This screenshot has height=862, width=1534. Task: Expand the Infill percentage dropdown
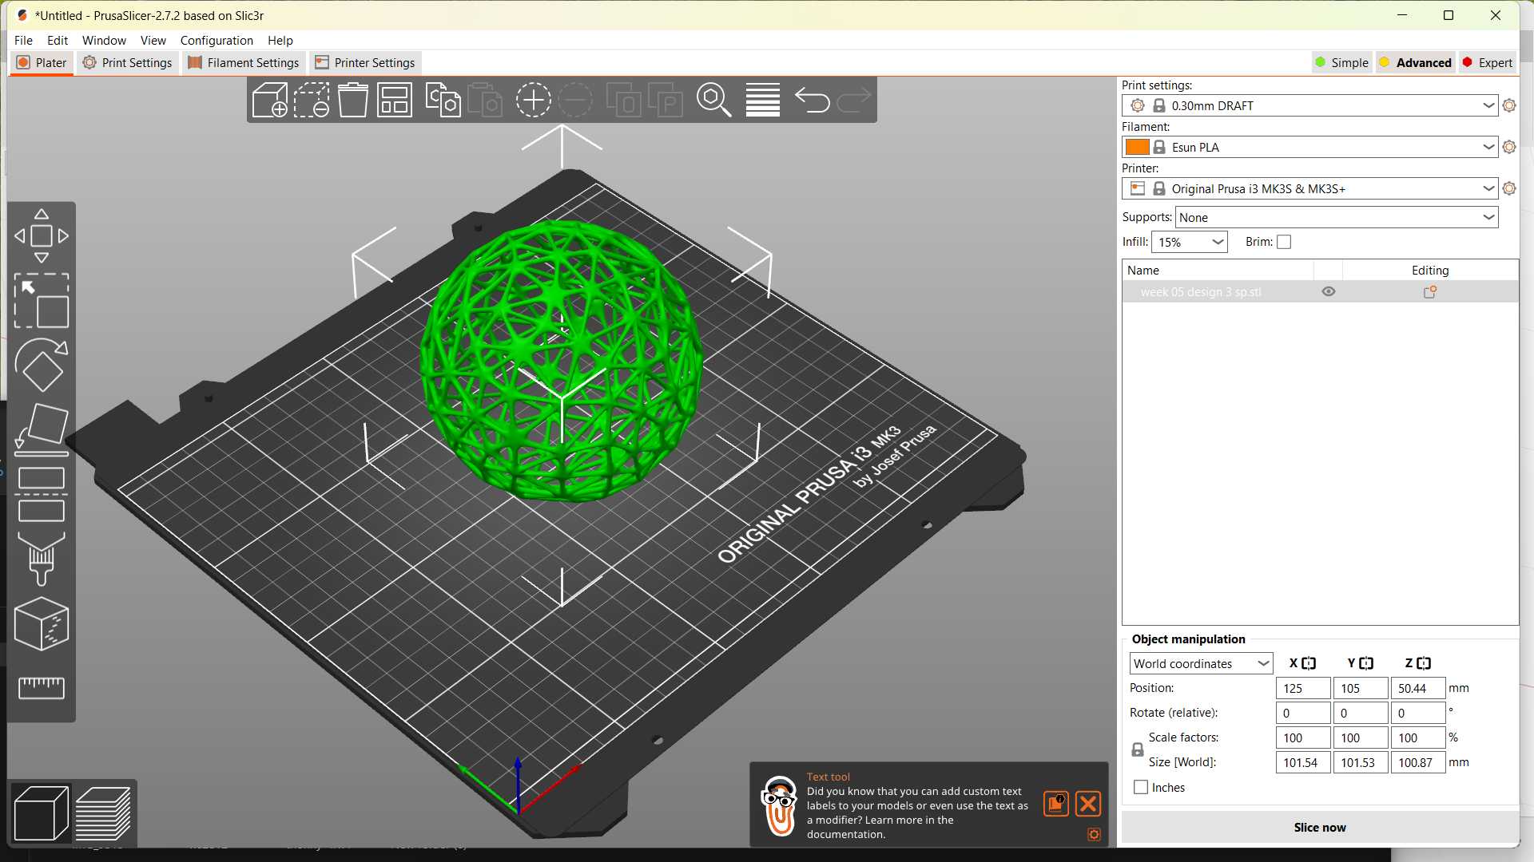click(x=1218, y=242)
